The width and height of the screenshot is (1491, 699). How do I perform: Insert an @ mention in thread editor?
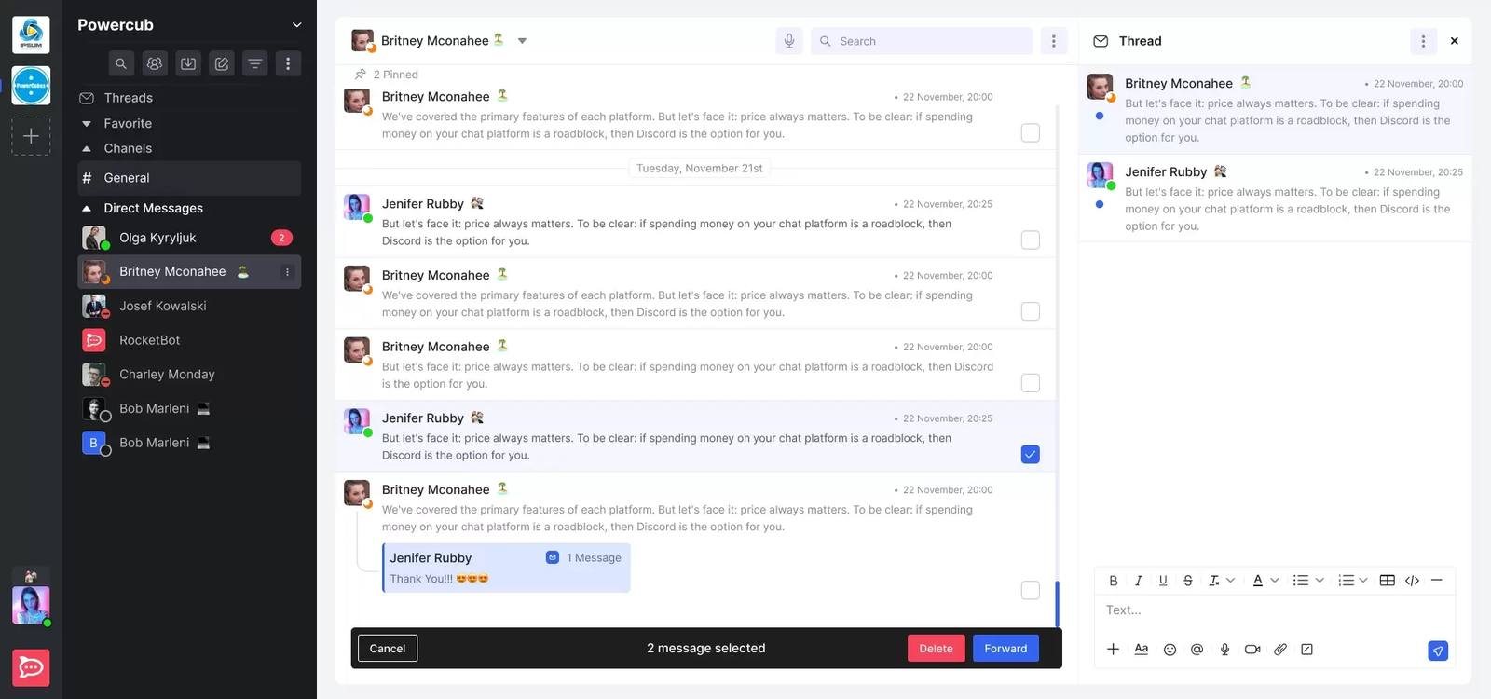1197,650
